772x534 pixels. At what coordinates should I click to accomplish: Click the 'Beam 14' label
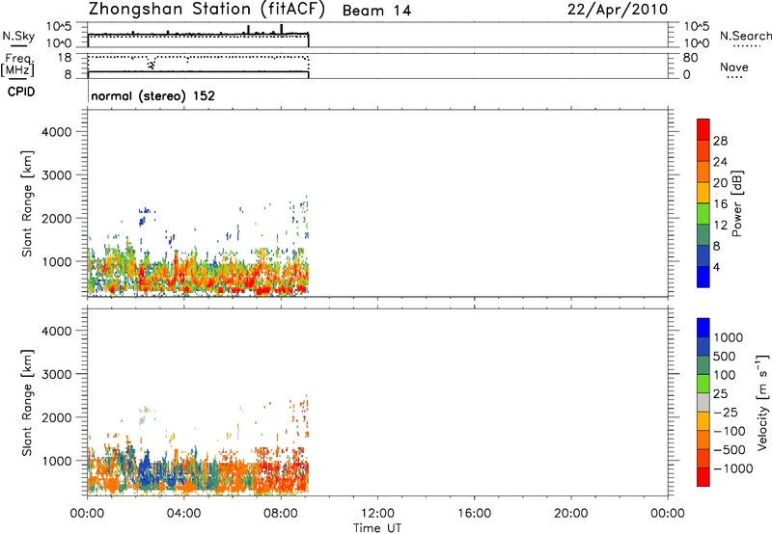(376, 11)
